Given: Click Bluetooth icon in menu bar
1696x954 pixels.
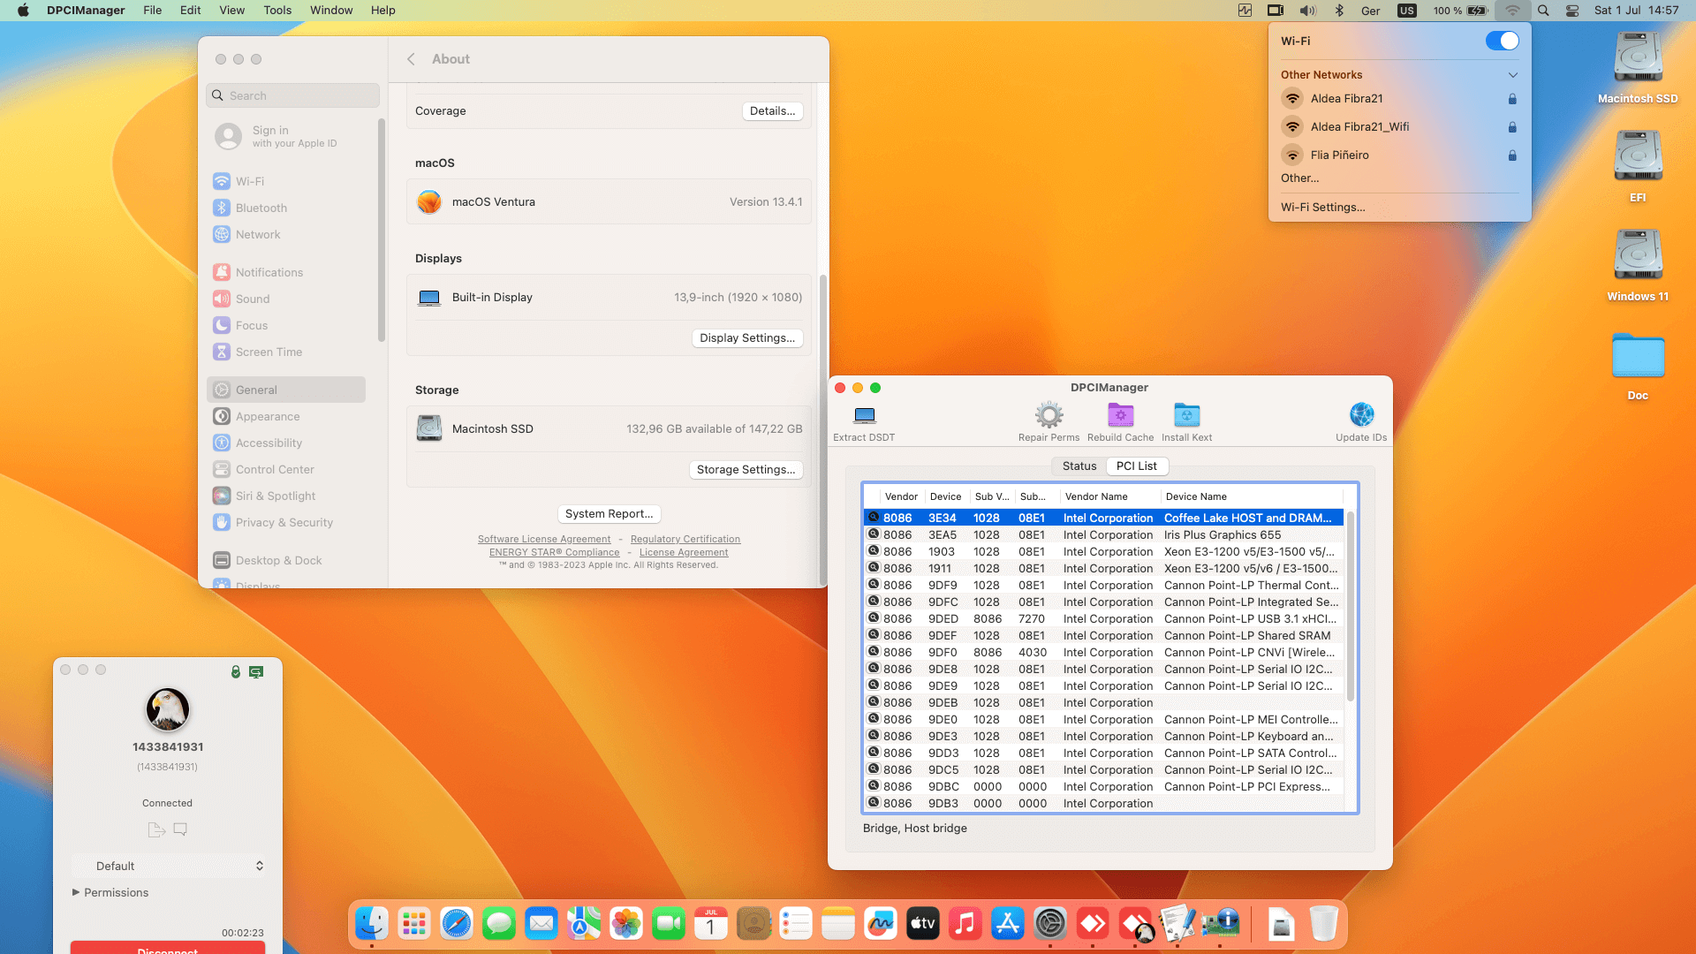Looking at the screenshot, I should point(1339,11).
